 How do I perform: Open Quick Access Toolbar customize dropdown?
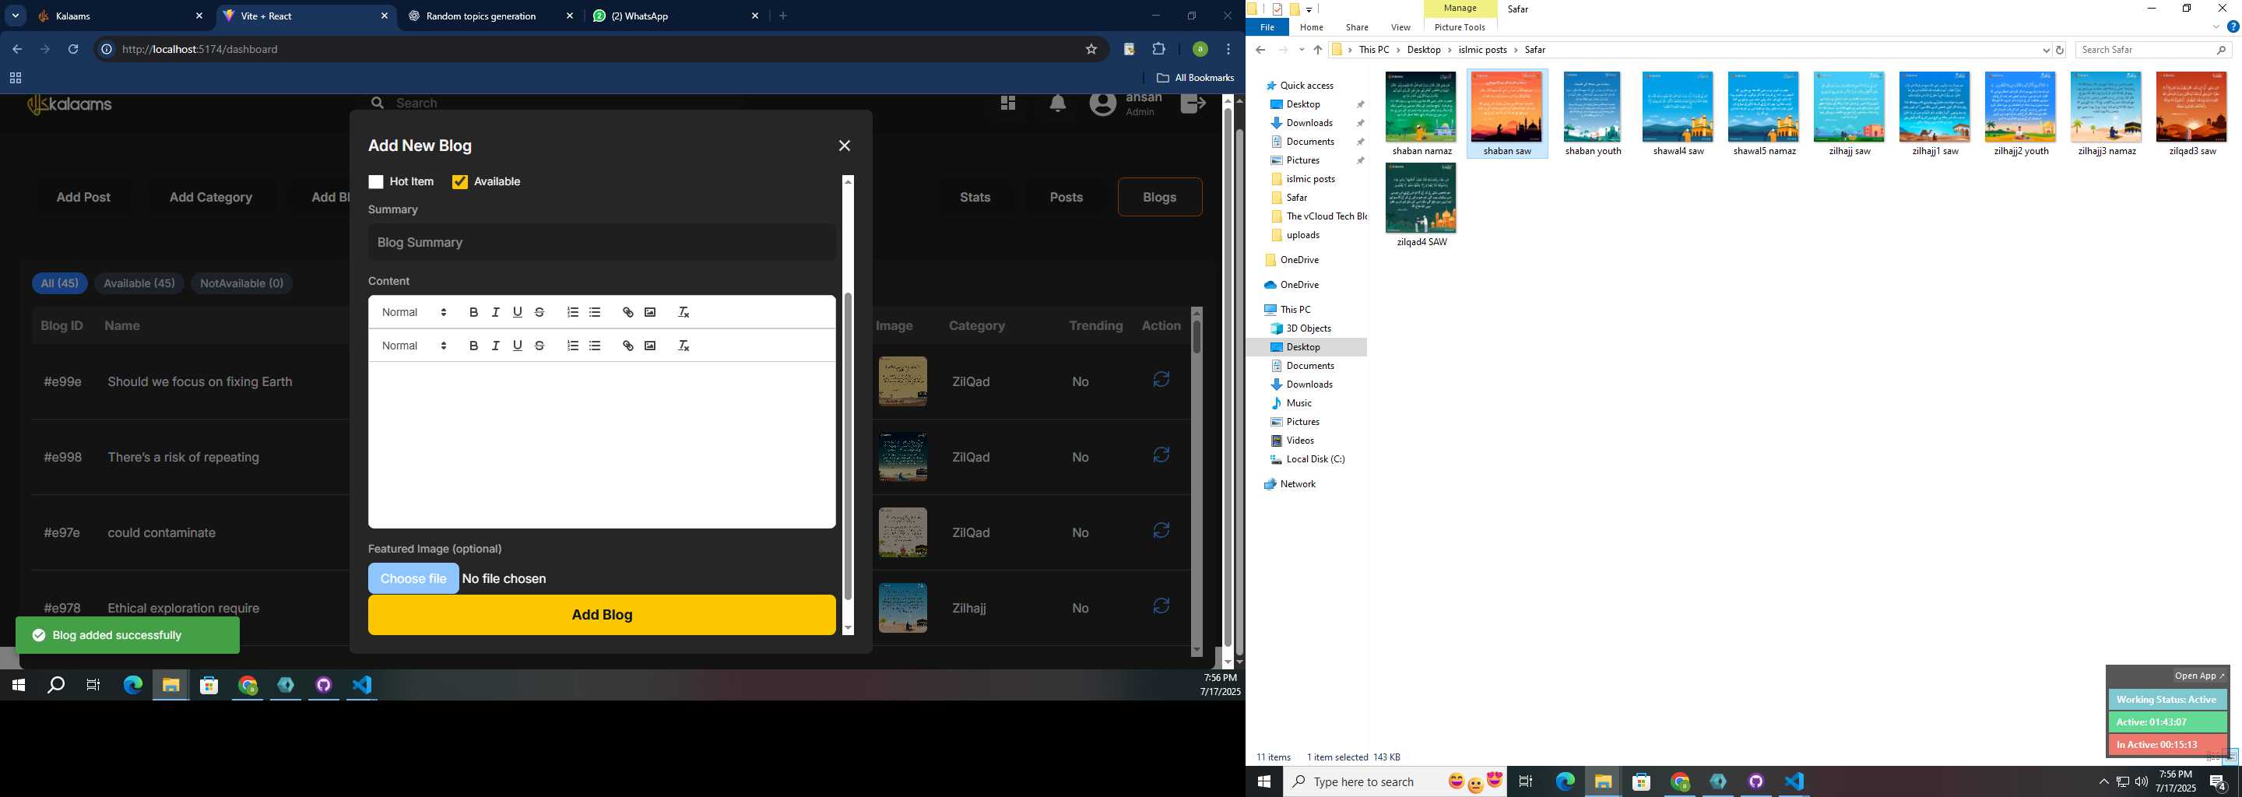pyautogui.click(x=1308, y=9)
